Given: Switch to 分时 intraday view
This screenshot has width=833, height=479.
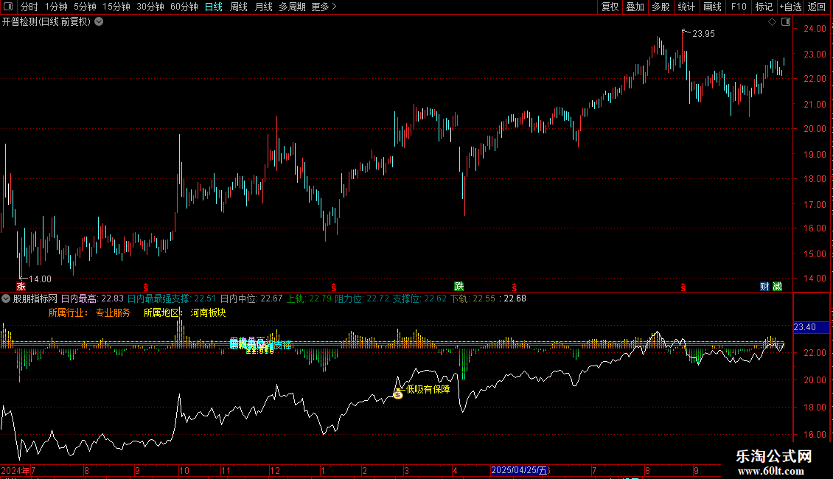Looking at the screenshot, I should pos(29,7).
